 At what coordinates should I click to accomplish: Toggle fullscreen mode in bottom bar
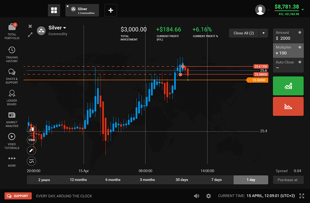click(302, 196)
